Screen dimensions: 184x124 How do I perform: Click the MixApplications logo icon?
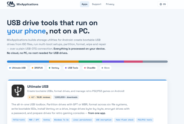click(x=11, y=4)
